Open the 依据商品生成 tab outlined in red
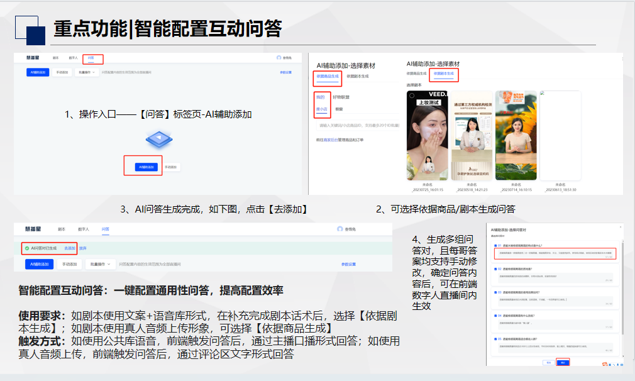The height and width of the screenshot is (381, 635). 327,77
